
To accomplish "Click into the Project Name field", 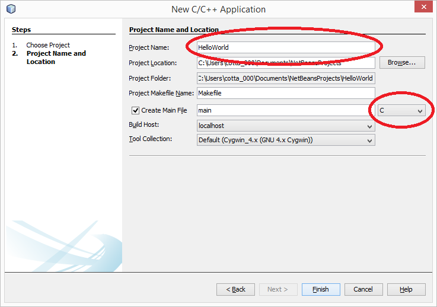I will (286, 47).
